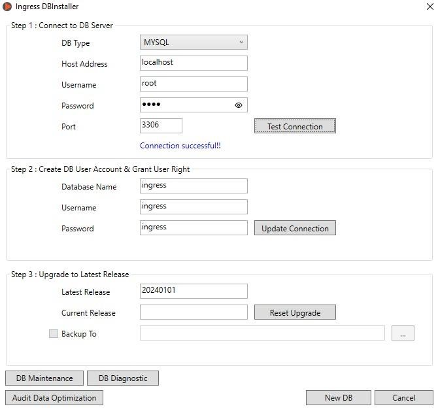Click the New DB button

click(339, 398)
